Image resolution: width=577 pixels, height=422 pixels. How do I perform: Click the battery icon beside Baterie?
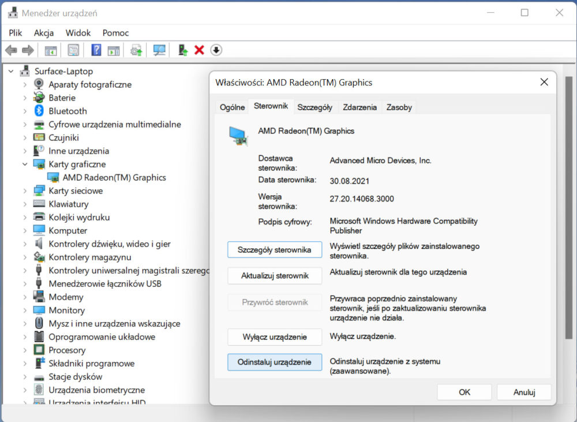(39, 98)
